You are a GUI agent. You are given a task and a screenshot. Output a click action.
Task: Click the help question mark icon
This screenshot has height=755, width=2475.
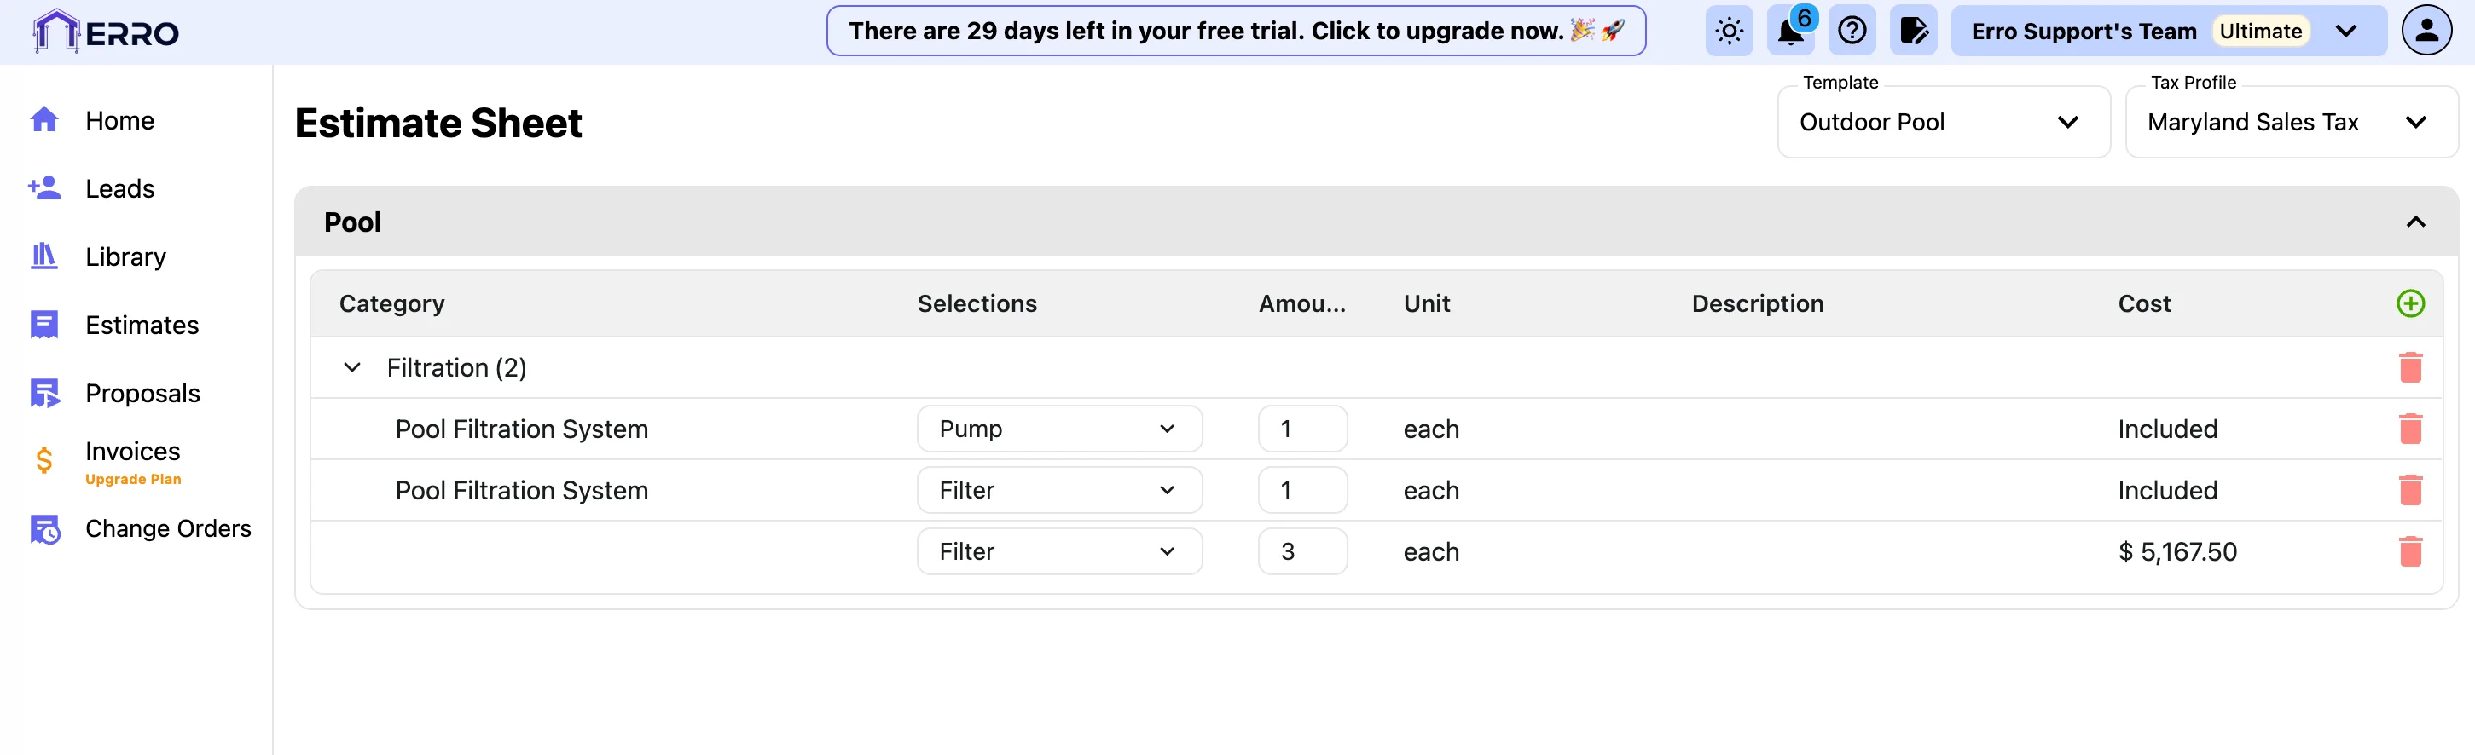pos(1852,32)
